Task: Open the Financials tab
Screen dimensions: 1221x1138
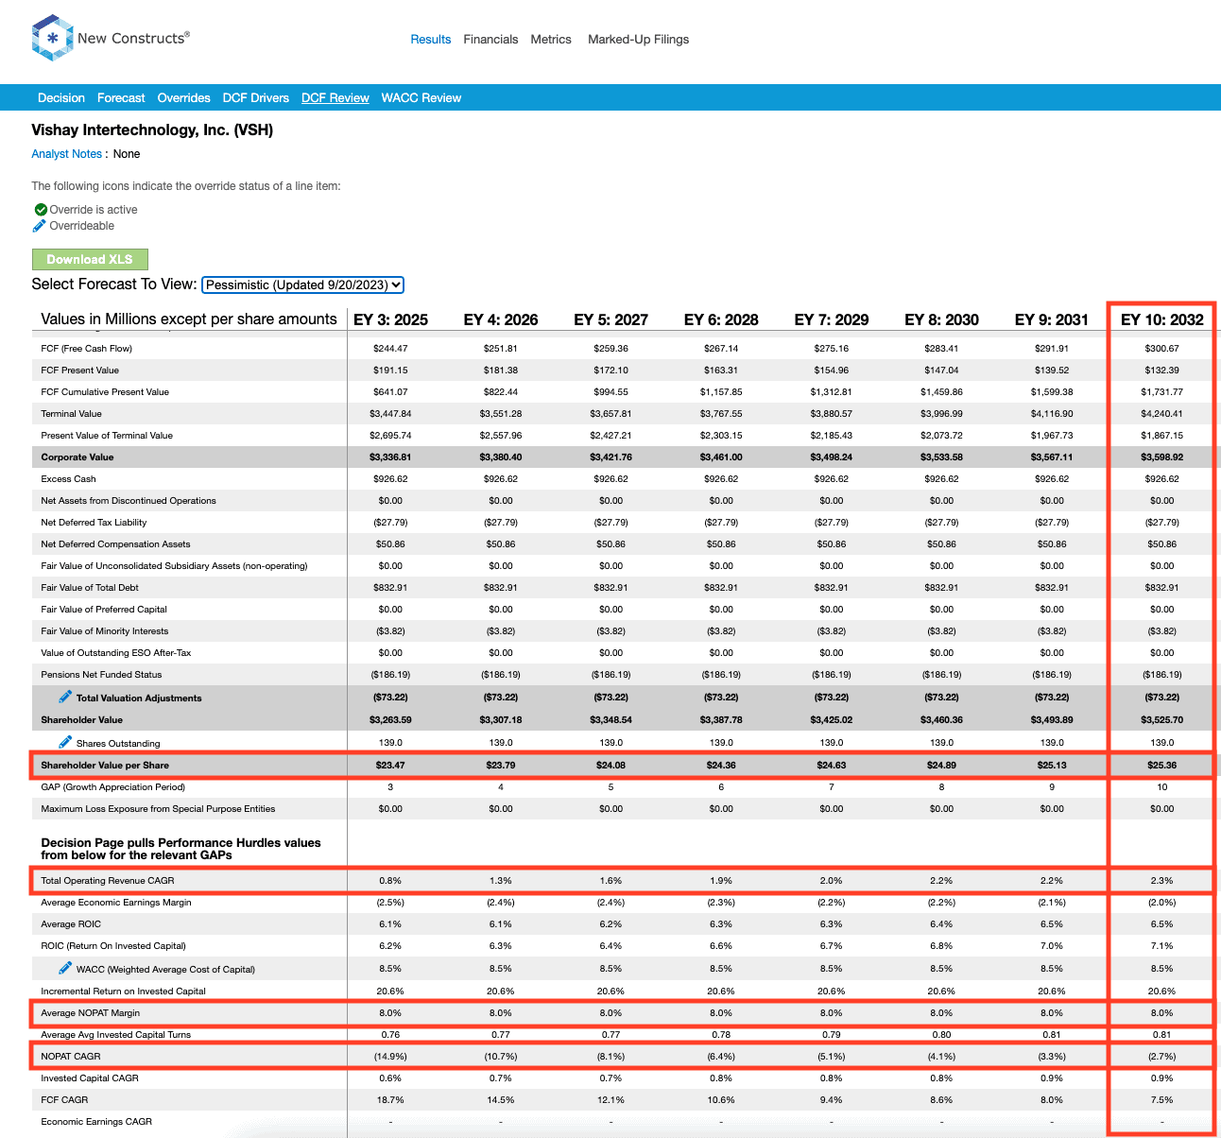Action: point(490,40)
